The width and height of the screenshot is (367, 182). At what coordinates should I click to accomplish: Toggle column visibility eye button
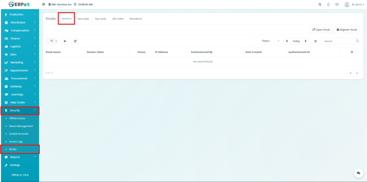pos(65,41)
